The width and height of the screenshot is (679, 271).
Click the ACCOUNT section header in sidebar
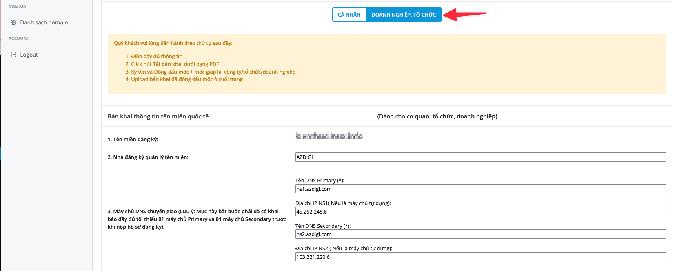[x=19, y=39]
